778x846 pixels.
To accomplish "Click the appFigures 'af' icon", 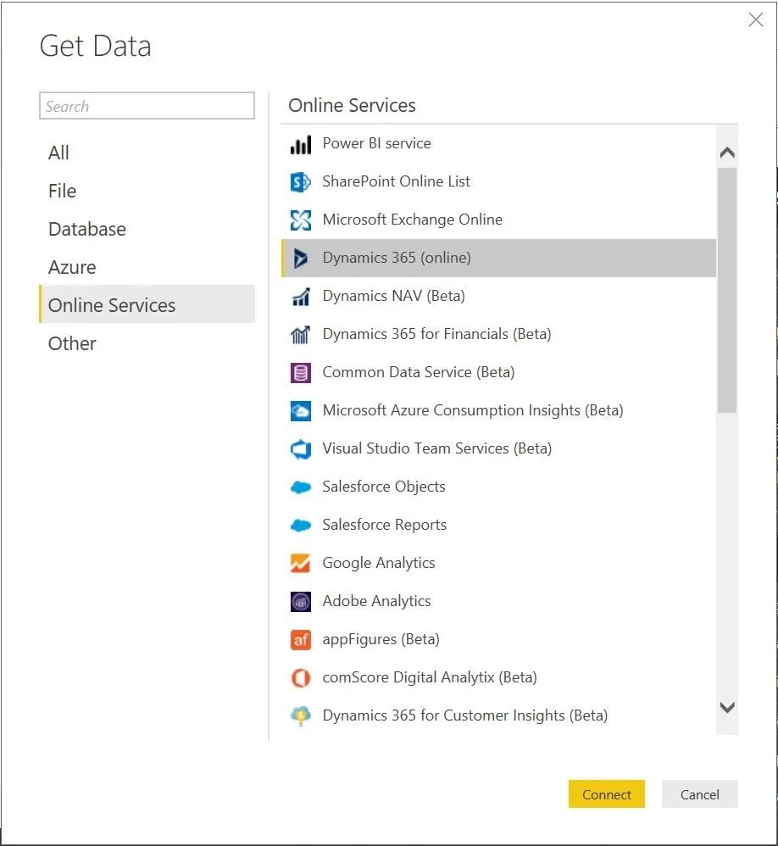I will 301,640.
